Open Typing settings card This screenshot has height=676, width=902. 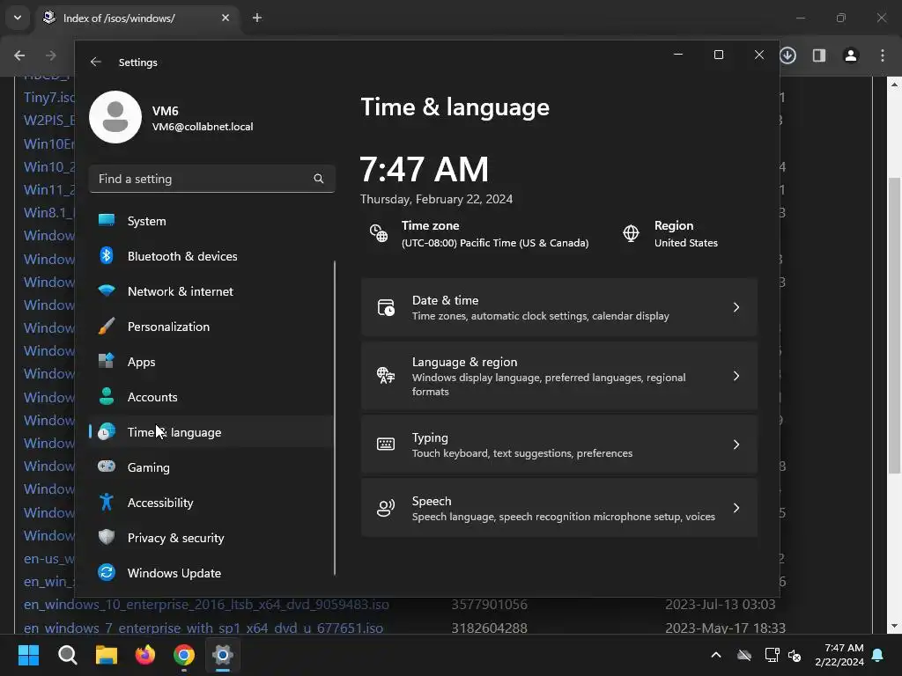[x=558, y=445]
